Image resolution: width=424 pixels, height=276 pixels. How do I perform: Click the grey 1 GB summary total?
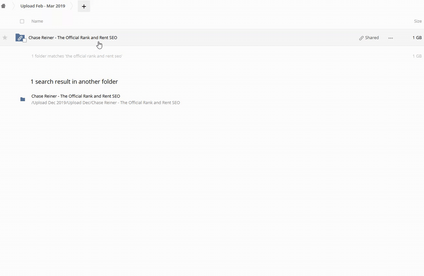(x=417, y=56)
